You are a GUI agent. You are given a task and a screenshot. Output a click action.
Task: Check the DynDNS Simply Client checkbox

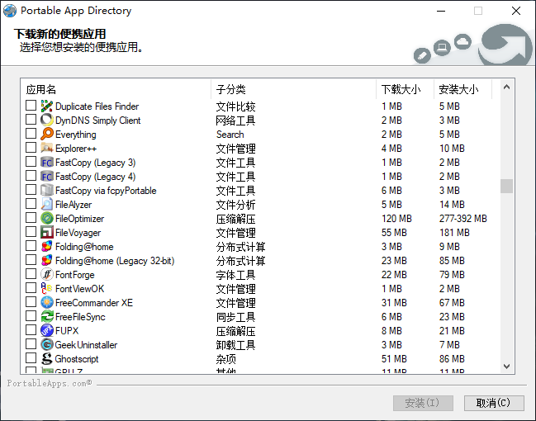[x=31, y=119]
